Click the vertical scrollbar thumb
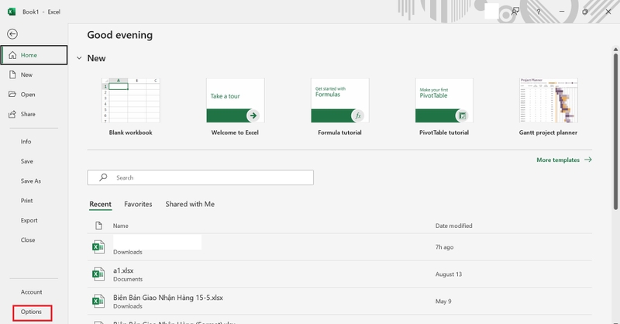 click(x=615, y=131)
